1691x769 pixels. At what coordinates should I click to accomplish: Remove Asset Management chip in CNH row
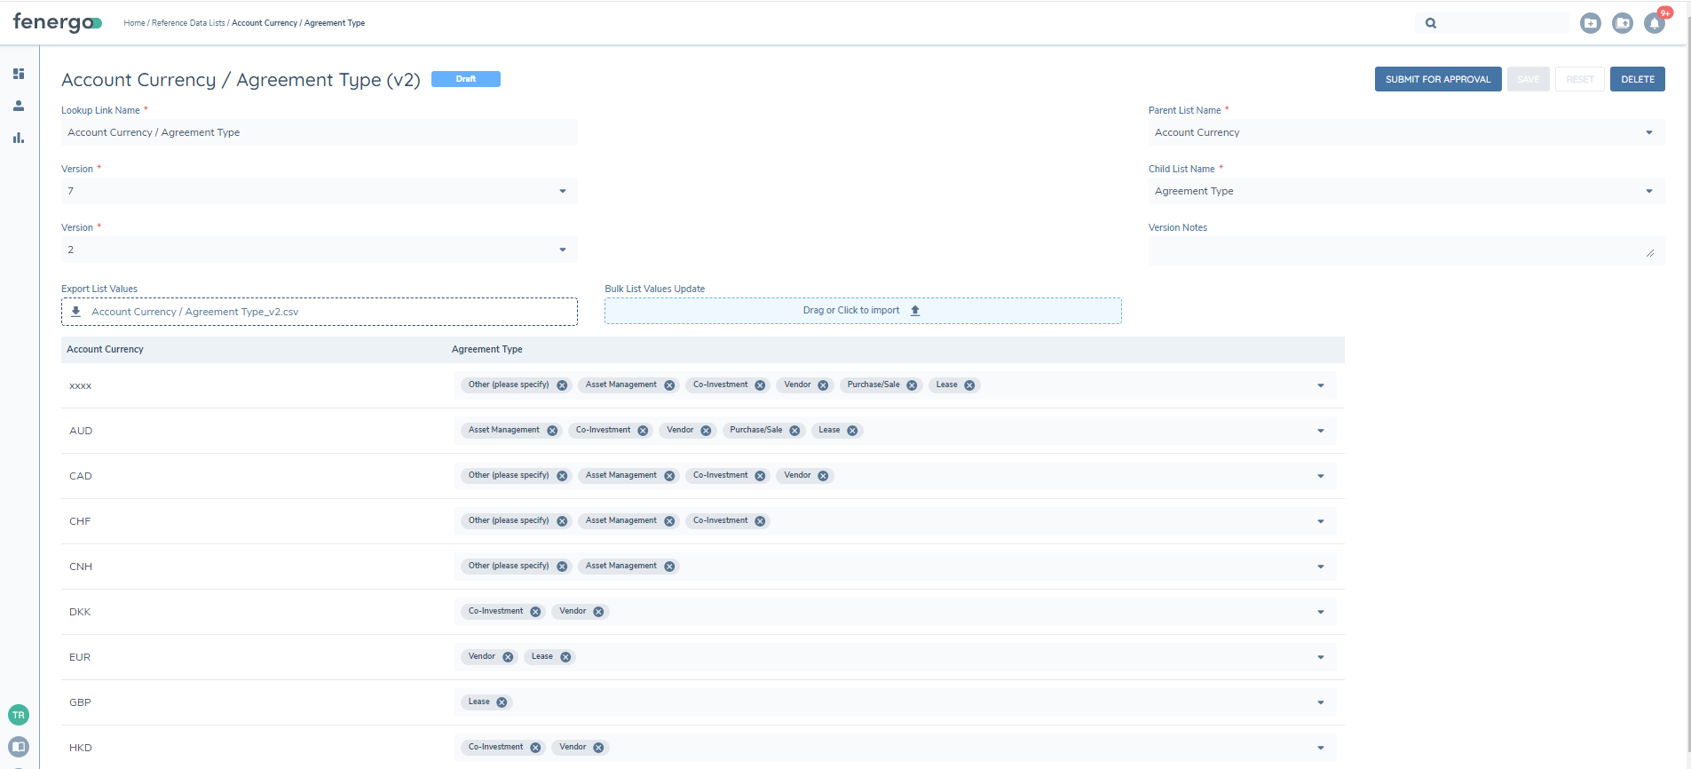(669, 567)
